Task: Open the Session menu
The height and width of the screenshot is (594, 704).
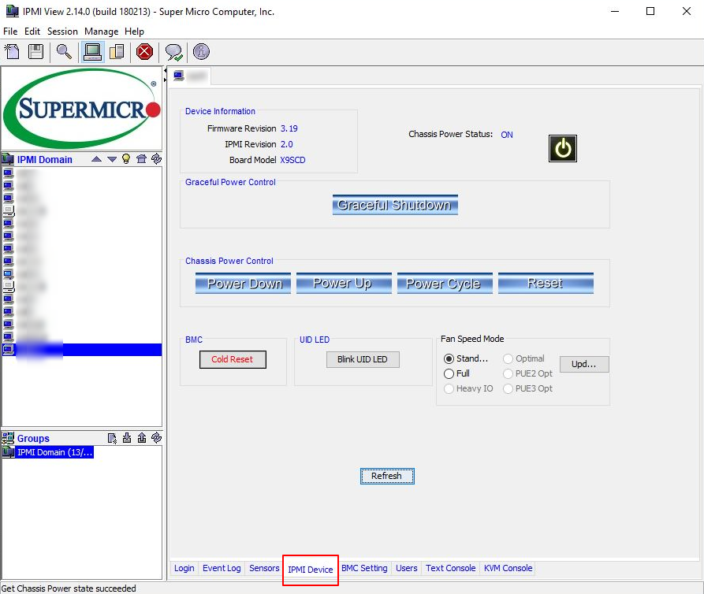Action: click(x=62, y=32)
